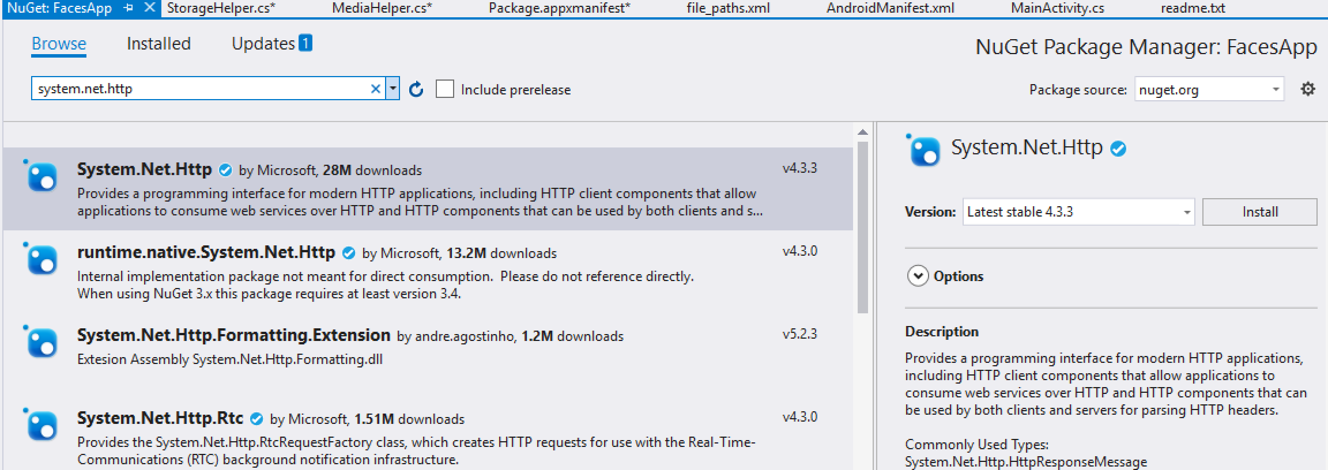1328x470 pixels.
Task: Click the refresh search results icon
Action: 416,89
